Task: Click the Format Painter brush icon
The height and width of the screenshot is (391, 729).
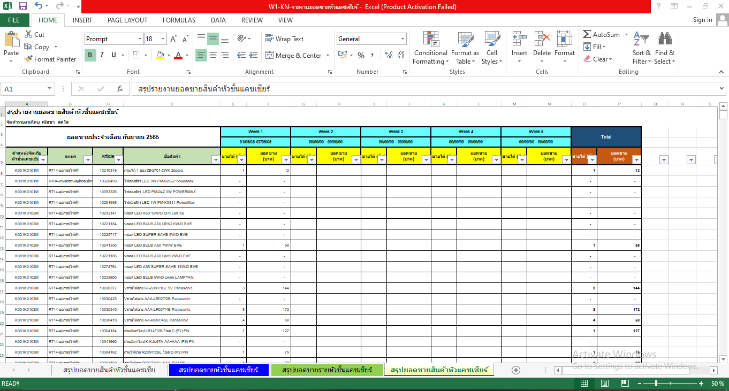Action: [x=28, y=59]
